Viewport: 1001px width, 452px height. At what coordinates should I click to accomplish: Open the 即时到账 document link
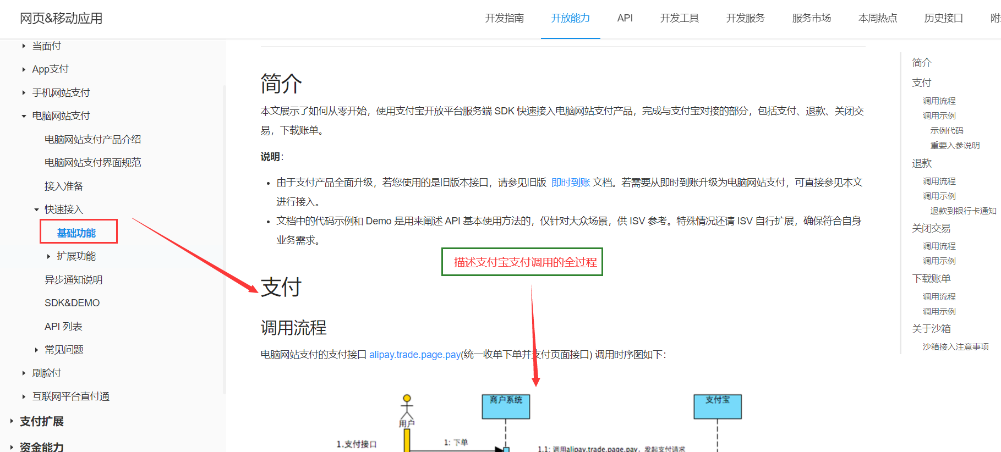(x=571, y=183)
